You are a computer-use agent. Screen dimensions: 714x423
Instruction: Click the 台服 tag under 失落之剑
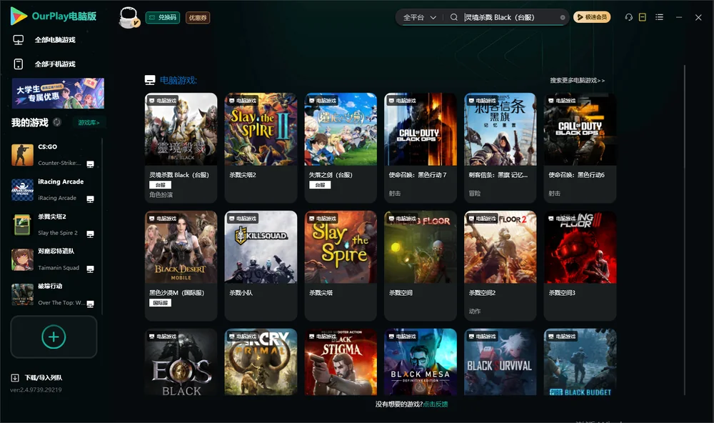[x=320, y=185]
